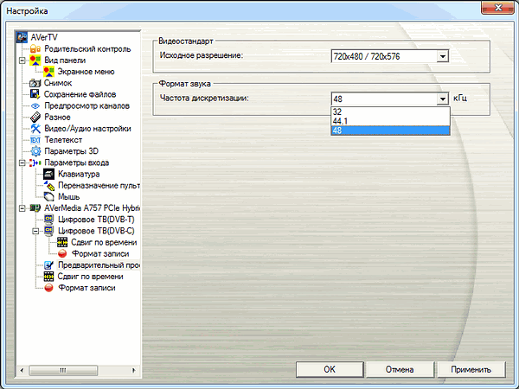The width and height of the screenshot is (519, 389).
Task: Click the AVerTV root icon
Action: click(x=22, y=37)
